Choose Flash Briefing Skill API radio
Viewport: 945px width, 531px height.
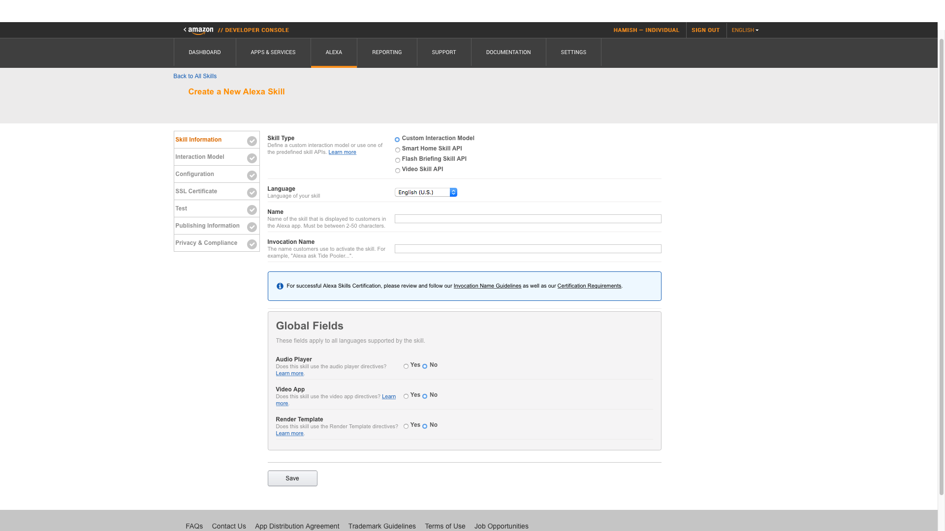pos(397,160)
